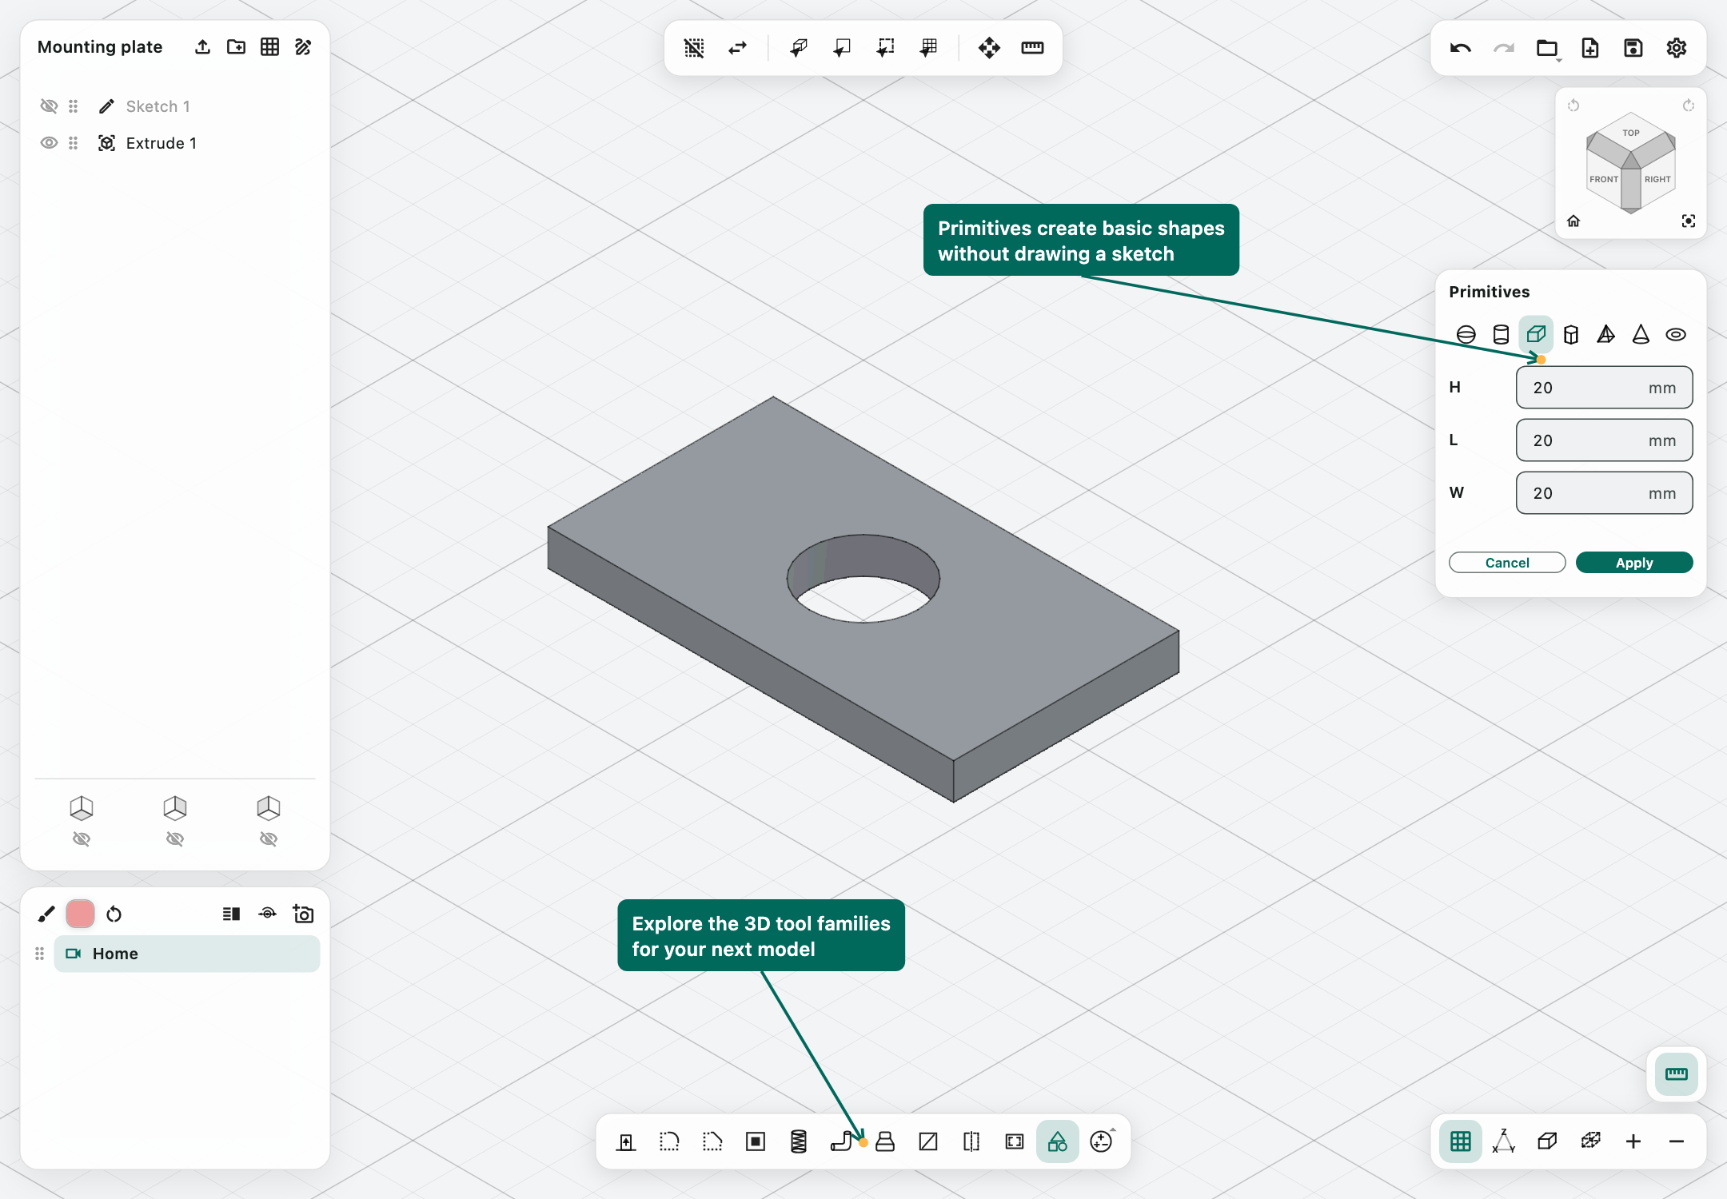Hide the Extrude 1 body
1727x1199 pixels.
(x=49, y=143)
